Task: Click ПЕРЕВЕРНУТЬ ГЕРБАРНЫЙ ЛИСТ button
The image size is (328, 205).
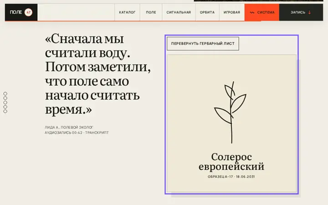Action: (203, 44)
